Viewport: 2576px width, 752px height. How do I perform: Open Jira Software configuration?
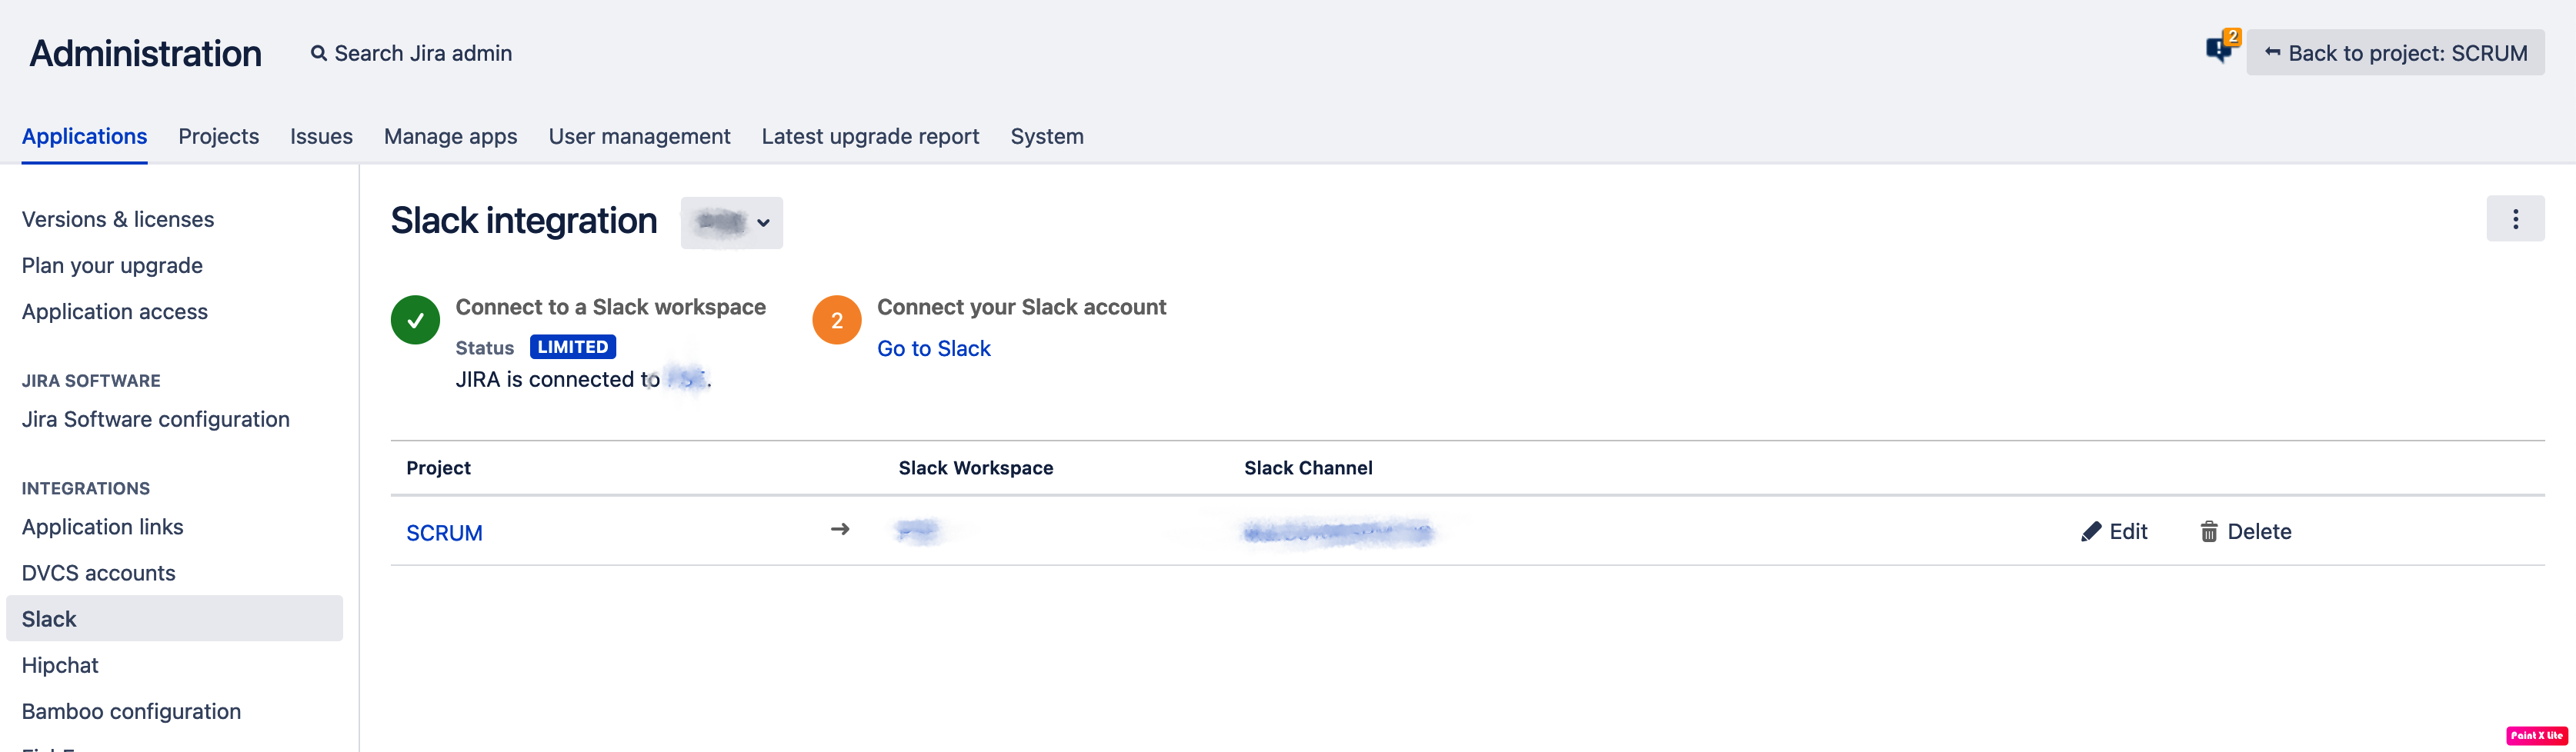tap(156, 419)
